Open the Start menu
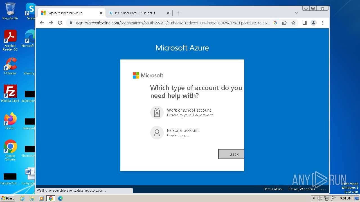 8,198
